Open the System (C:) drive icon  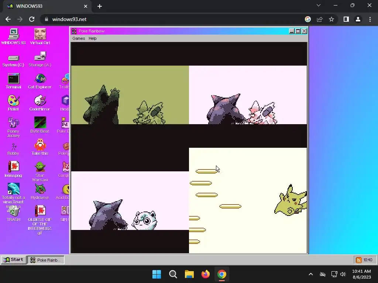click(x=14, y=60)
